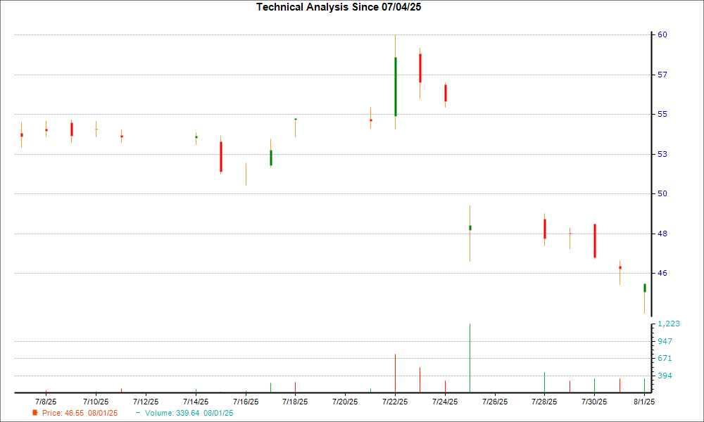Click the 394 volume axis label
The height and width of the screenshot is (422, 704).
point(665,376)
